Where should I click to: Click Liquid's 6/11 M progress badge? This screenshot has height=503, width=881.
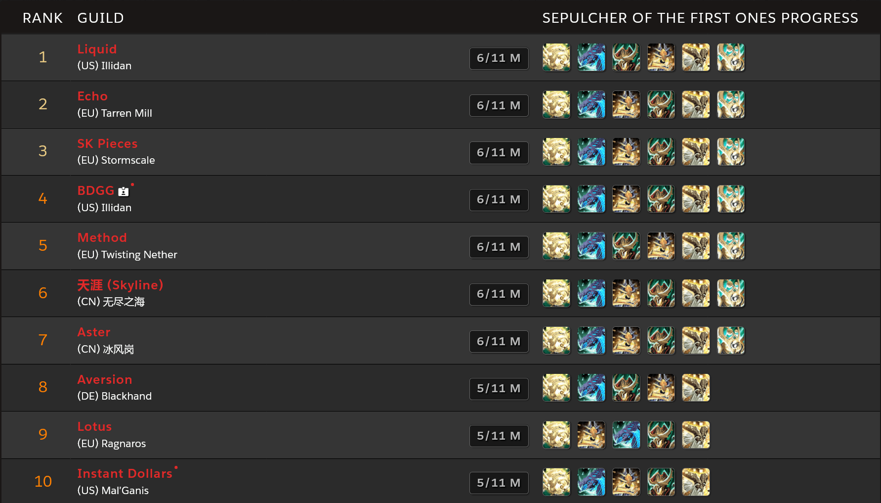point(499,58)
